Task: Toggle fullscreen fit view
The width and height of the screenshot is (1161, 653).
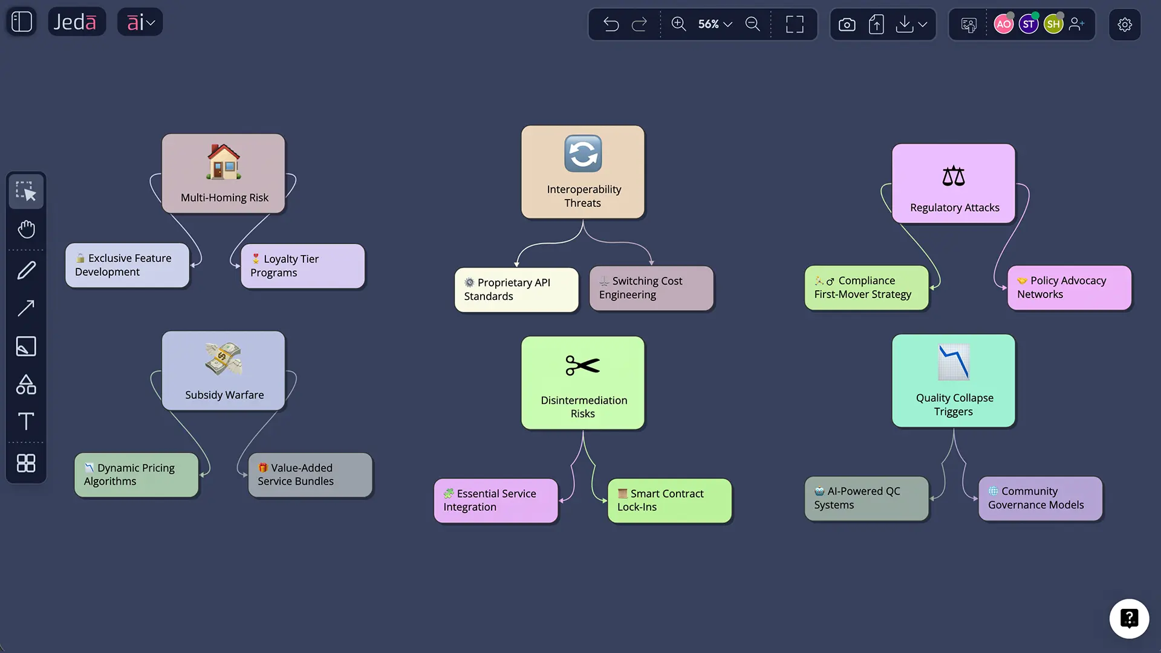Action: 795,24
